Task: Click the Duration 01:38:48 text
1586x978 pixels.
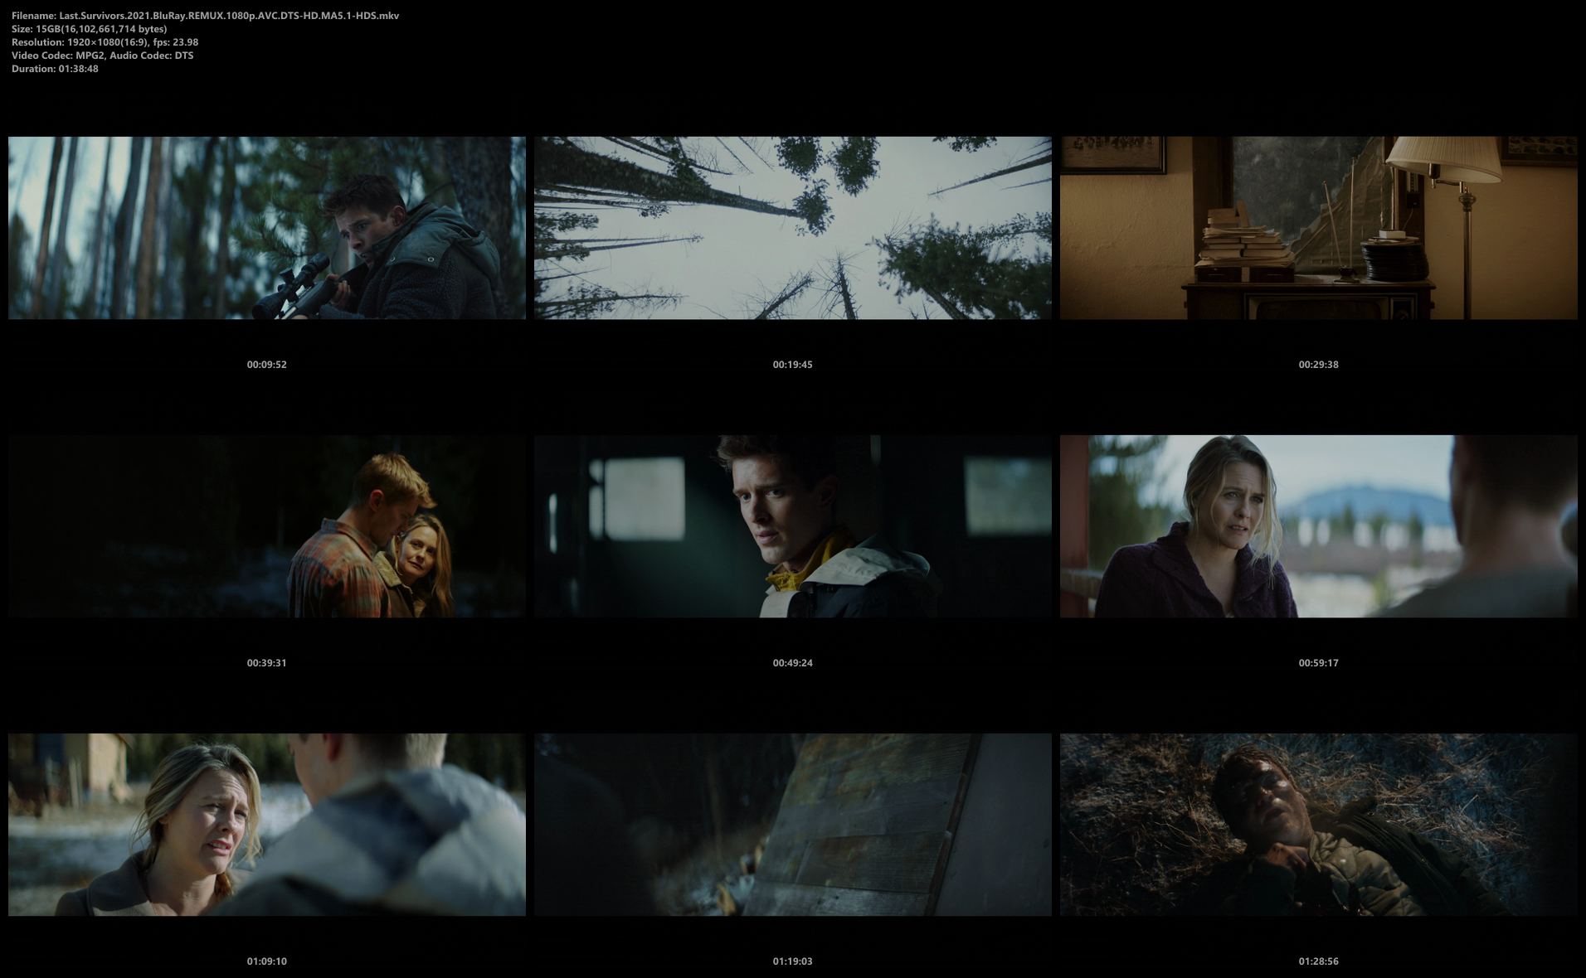Action: pos(55,69)
